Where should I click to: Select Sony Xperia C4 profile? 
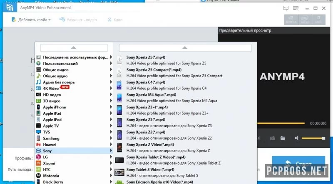point(185,85)
